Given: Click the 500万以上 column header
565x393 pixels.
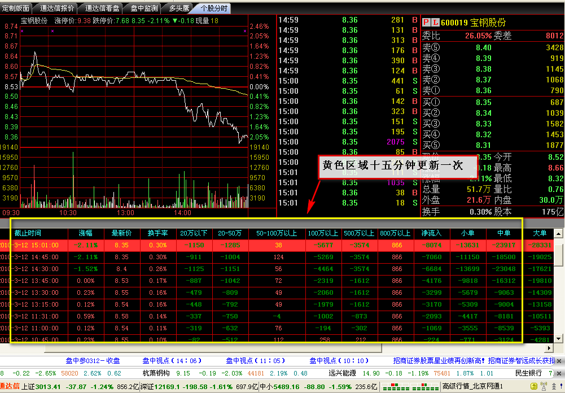Looking at the screenshot, I should [359, 233].
